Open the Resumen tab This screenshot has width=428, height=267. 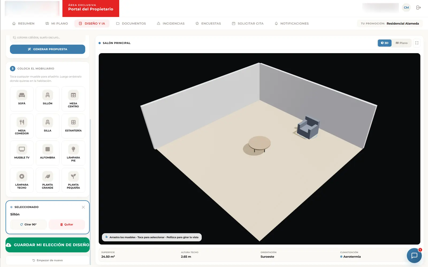coord(24,23)
